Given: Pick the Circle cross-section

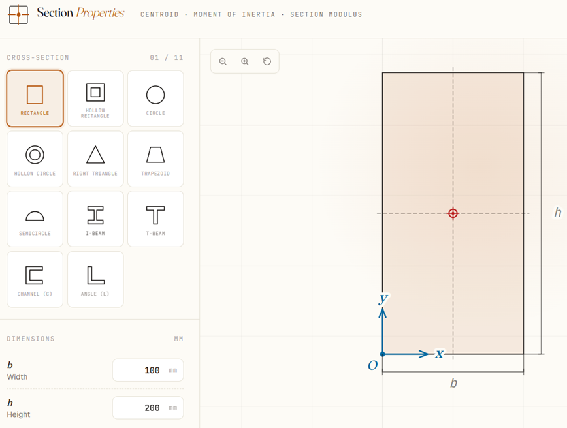Looking at the screenshot, I should click(155, 99).
